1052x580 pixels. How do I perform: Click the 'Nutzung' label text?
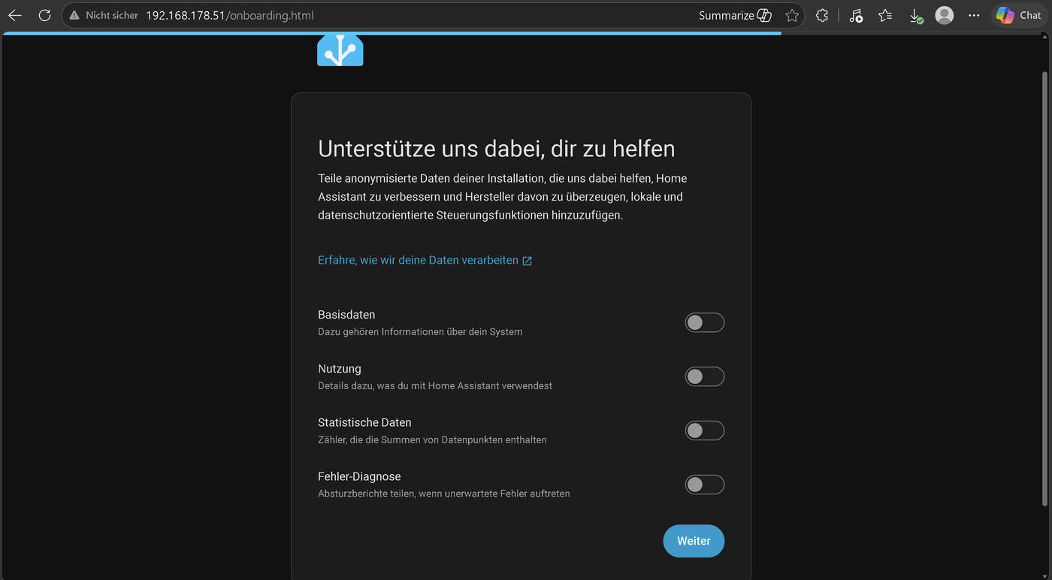point(340,369)
